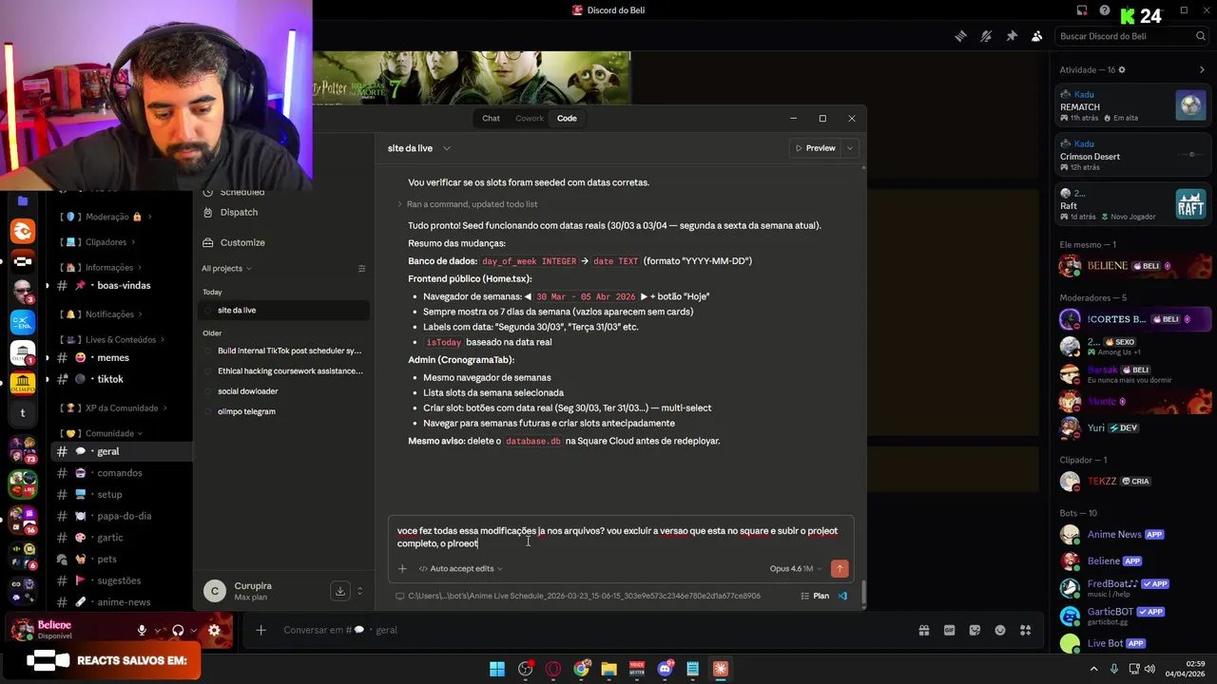Click Discord help question mark icon
Viewport: 1217px width, 684px height.
[x=1104, y=10]
